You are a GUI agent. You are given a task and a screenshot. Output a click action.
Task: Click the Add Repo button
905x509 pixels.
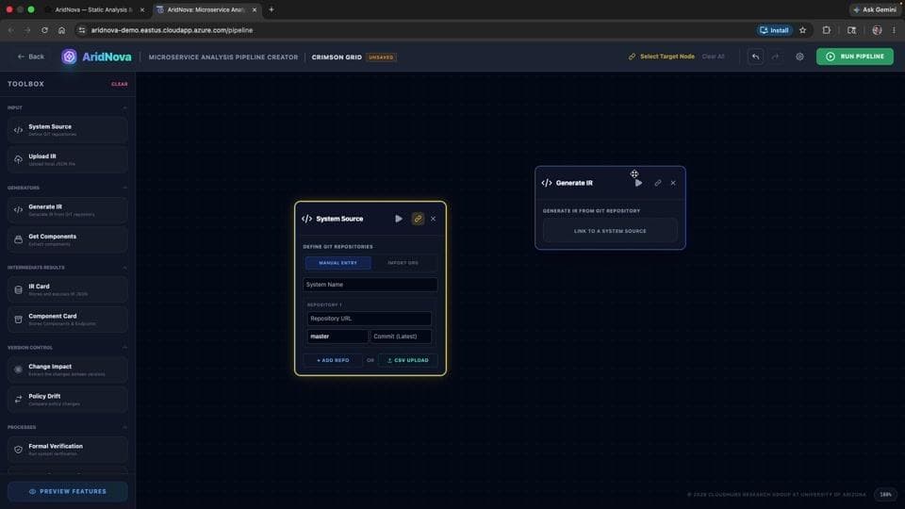click(x=333, y=360)
